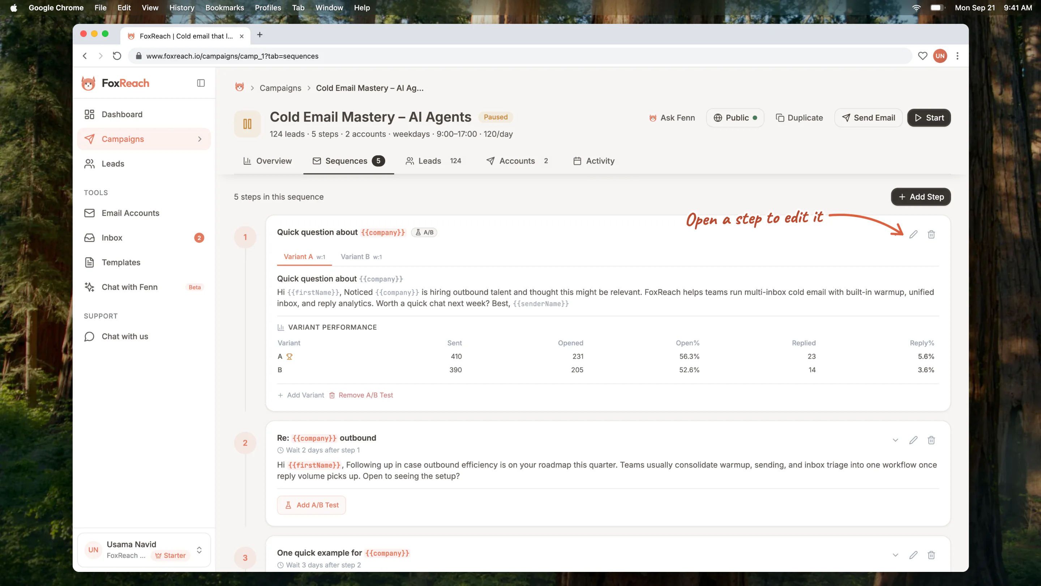Click the Start campaign button
Viewport: 1041px width, 586px height.
click(x=929, y=118)
